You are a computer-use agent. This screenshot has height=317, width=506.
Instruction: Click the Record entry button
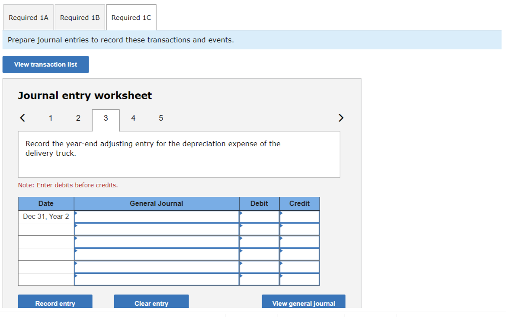tap(55, 301)
